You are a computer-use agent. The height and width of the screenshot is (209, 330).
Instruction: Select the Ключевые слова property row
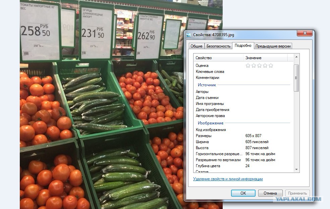click(243, 72)
